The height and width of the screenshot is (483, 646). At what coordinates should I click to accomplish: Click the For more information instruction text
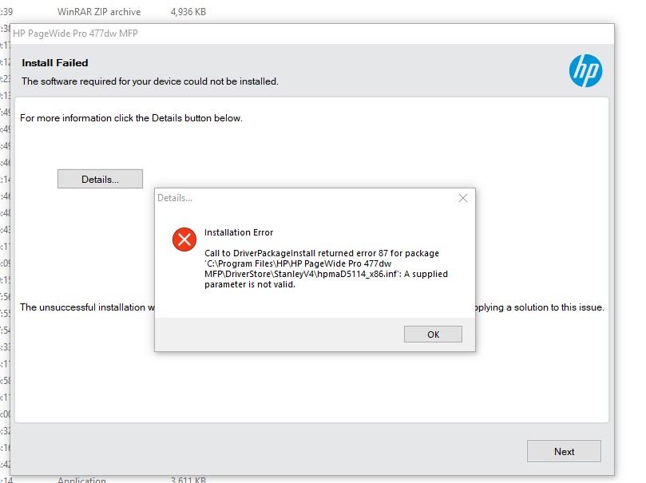[x=131, y=118]
